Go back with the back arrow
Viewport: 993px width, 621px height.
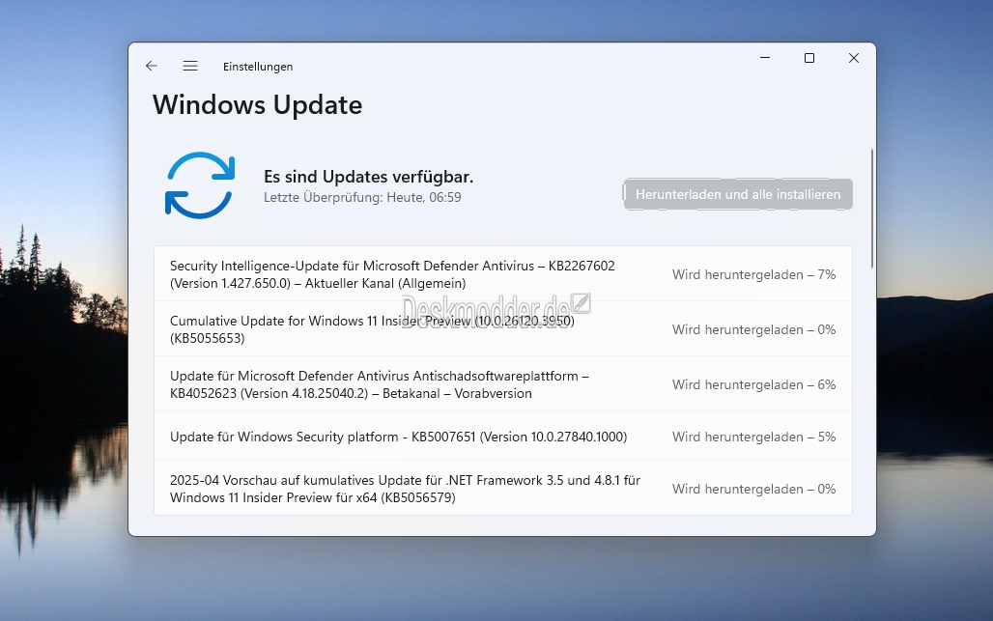[152, 66]
